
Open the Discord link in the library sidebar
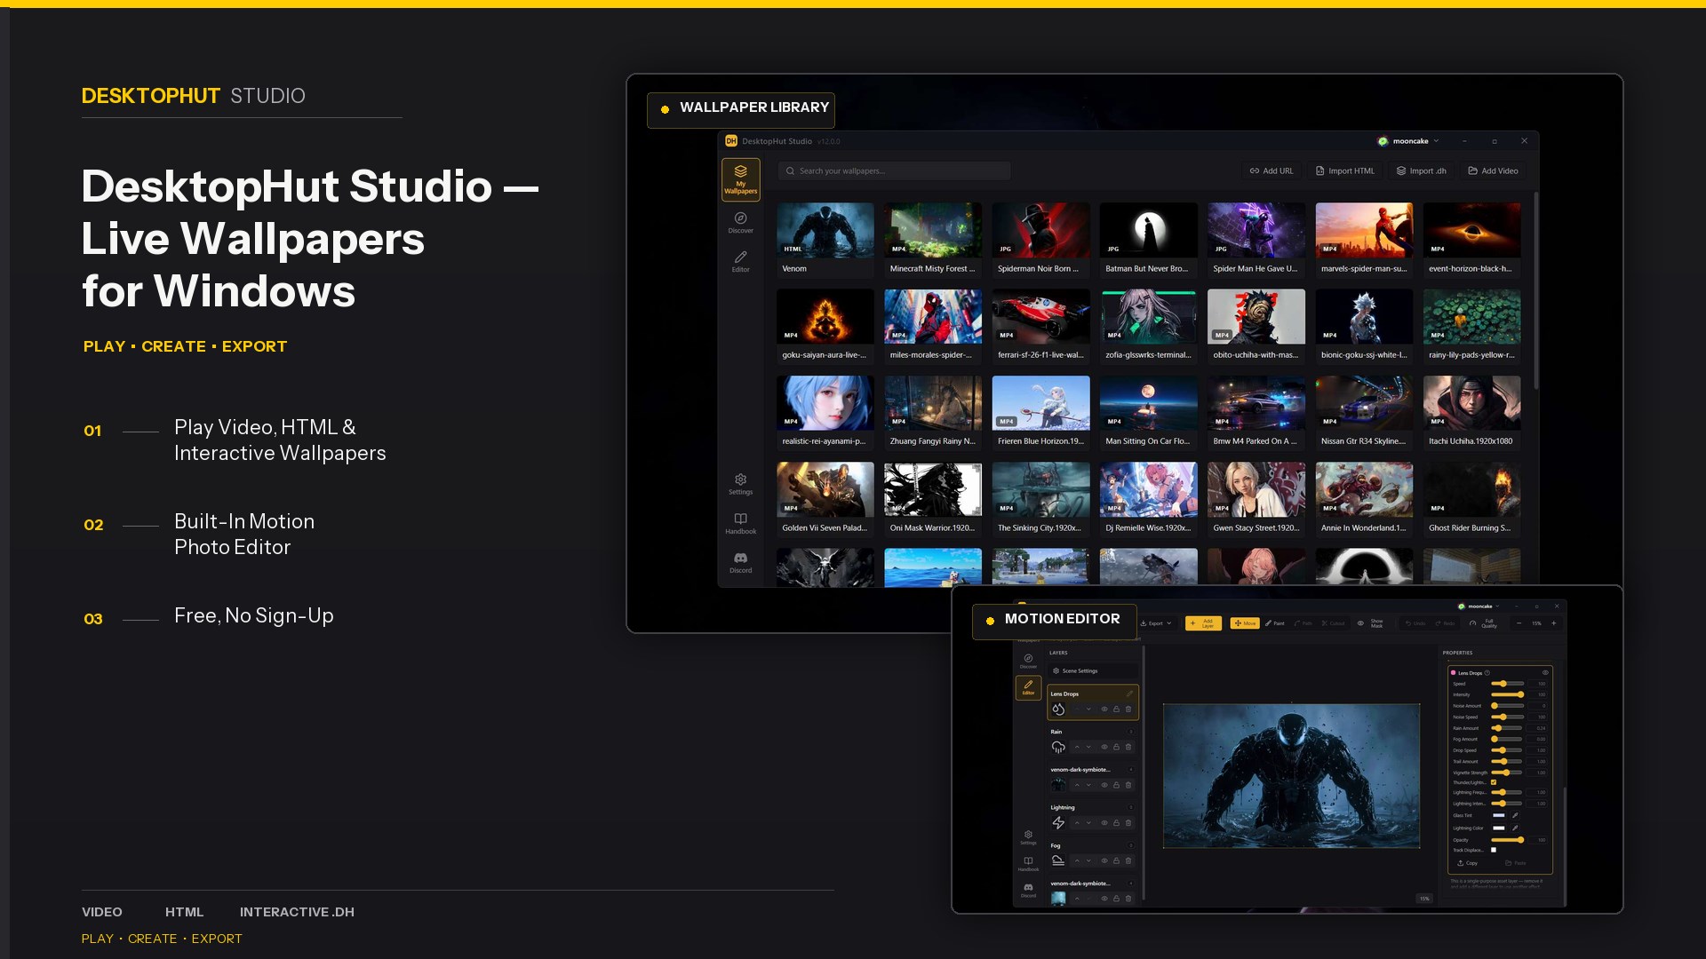(x=740, y=562)
